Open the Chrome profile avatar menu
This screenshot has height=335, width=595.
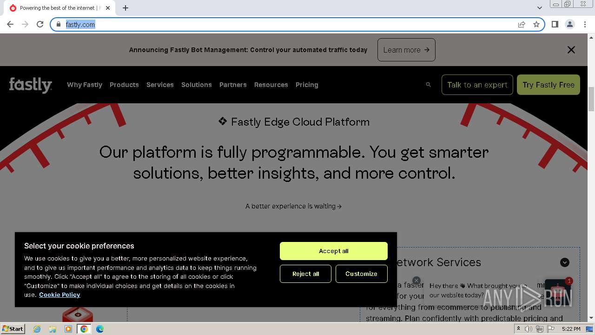(570, 24)
